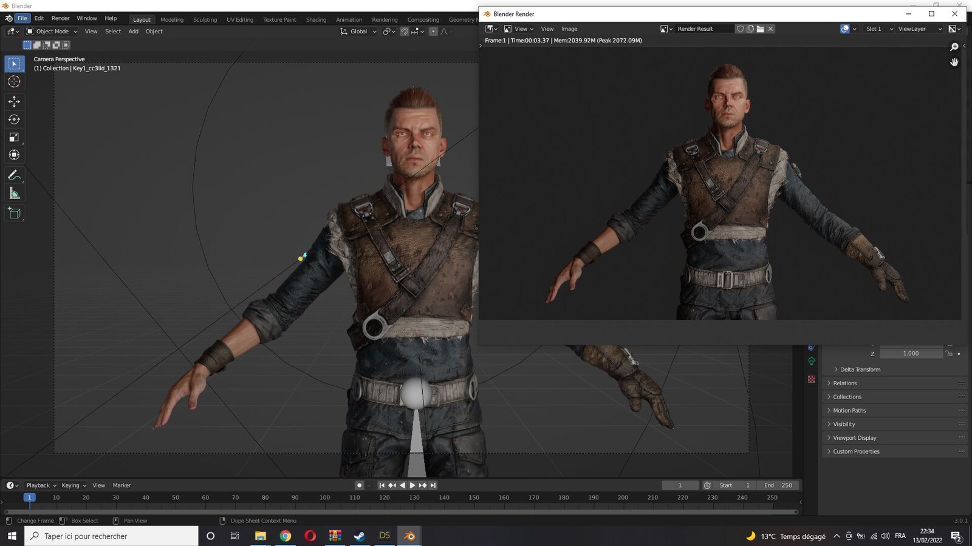
Task: Click the new image copy icon beside Render Result
Action: 750,29
